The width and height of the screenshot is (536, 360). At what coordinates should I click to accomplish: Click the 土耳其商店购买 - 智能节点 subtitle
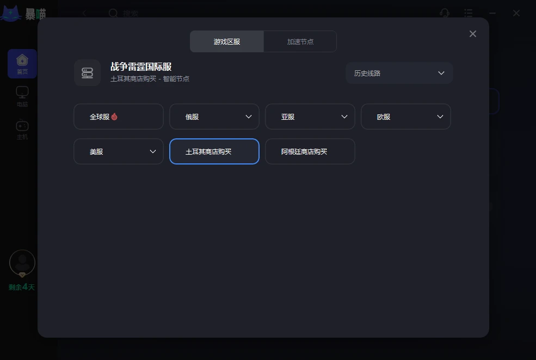[150, 79]
